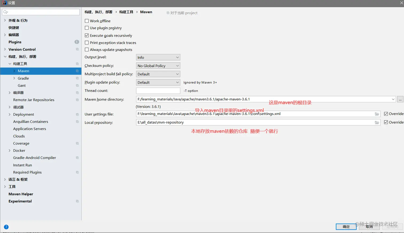Click the Thread count input field

click(158, 91)
